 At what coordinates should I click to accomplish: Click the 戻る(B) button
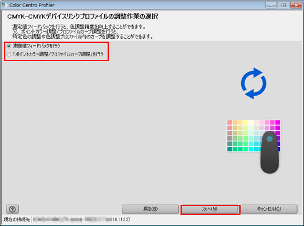click(151, 209)
